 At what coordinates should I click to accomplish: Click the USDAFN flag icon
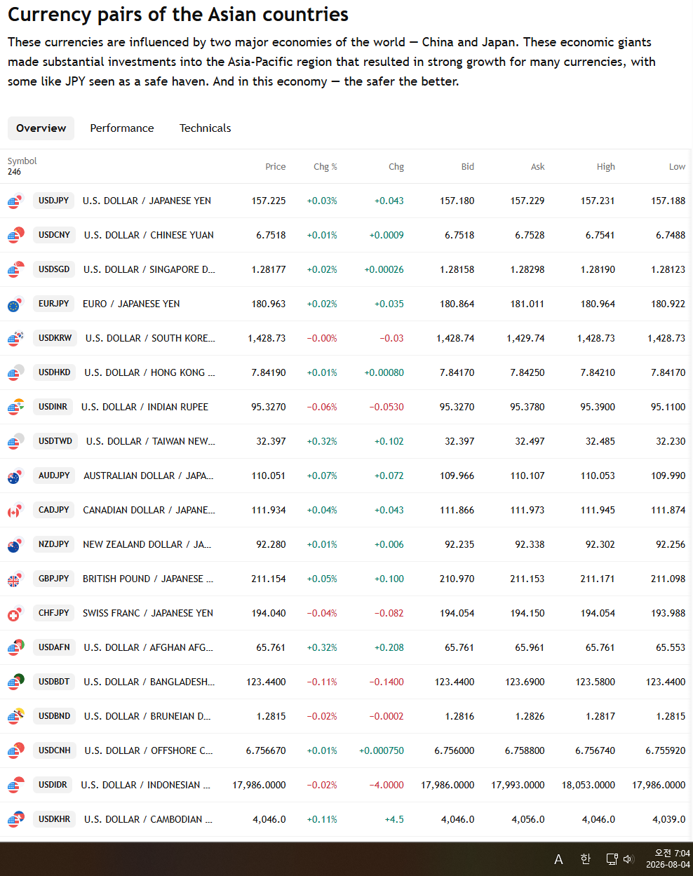pyautogui.click(x=15, y=648)
